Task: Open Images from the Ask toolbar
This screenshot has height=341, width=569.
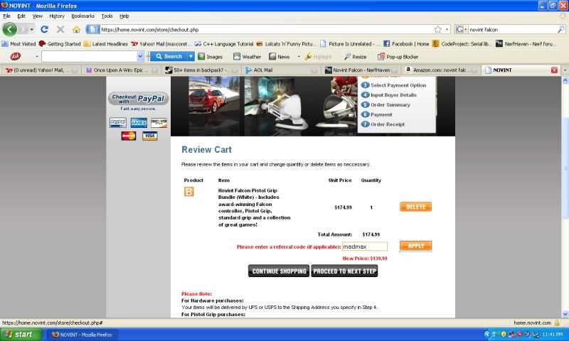Action: tap(210, 57)
